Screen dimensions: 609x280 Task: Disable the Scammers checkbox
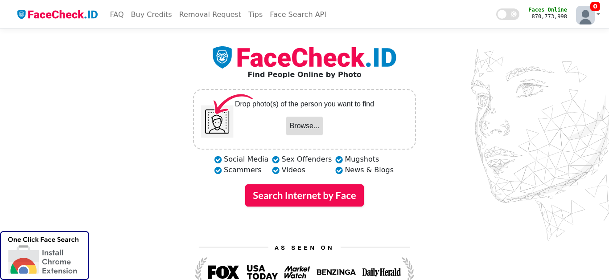(x=218, y=170)
